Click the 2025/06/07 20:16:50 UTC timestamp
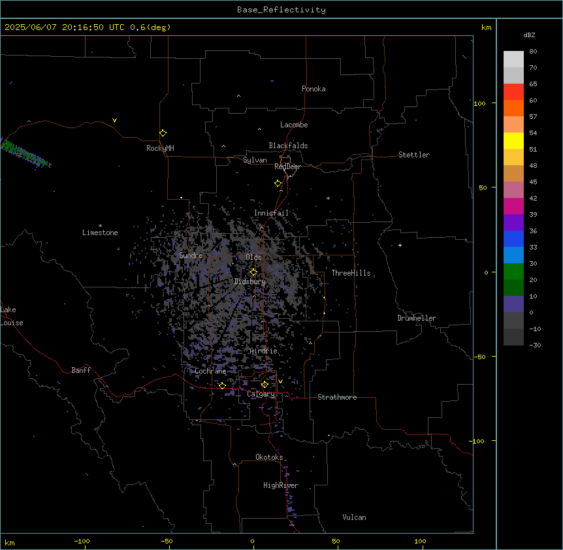This screenshot has height=550, width=563. point(64,27)
